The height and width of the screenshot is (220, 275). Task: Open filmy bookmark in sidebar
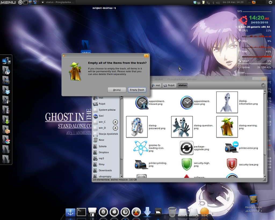(x=106, y=164)
